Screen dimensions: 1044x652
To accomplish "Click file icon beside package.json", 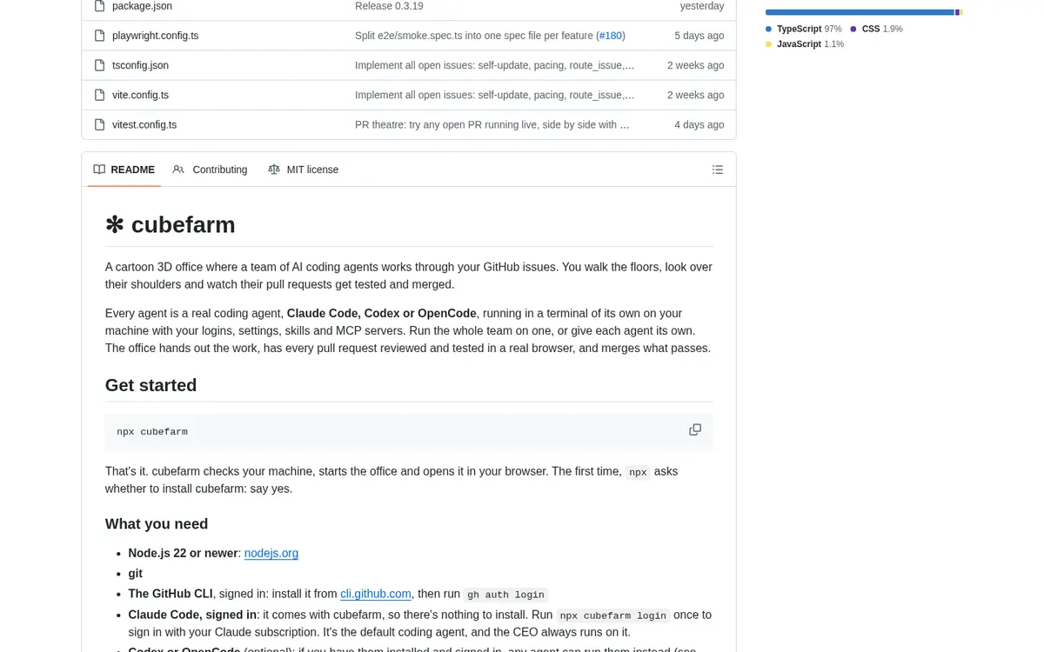I will click(x=99, y=6).
